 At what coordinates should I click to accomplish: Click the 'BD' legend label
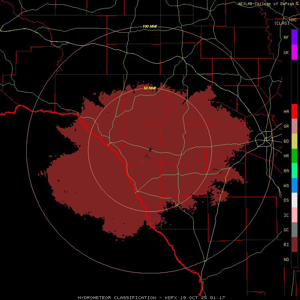point(286,141)
